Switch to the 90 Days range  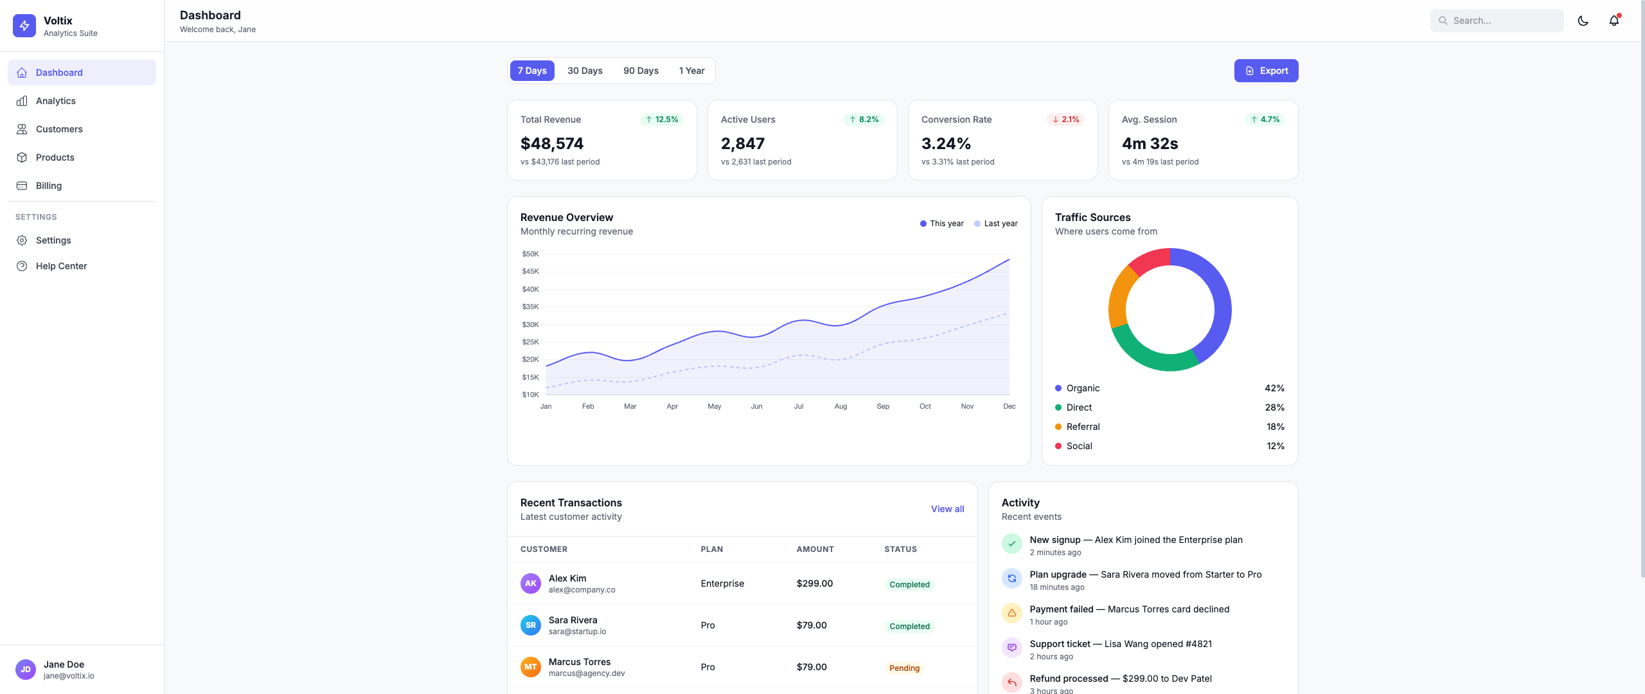(641, 71)
